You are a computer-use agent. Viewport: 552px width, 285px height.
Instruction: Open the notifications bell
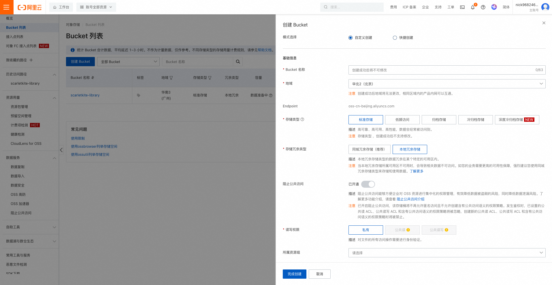point(473,7)
